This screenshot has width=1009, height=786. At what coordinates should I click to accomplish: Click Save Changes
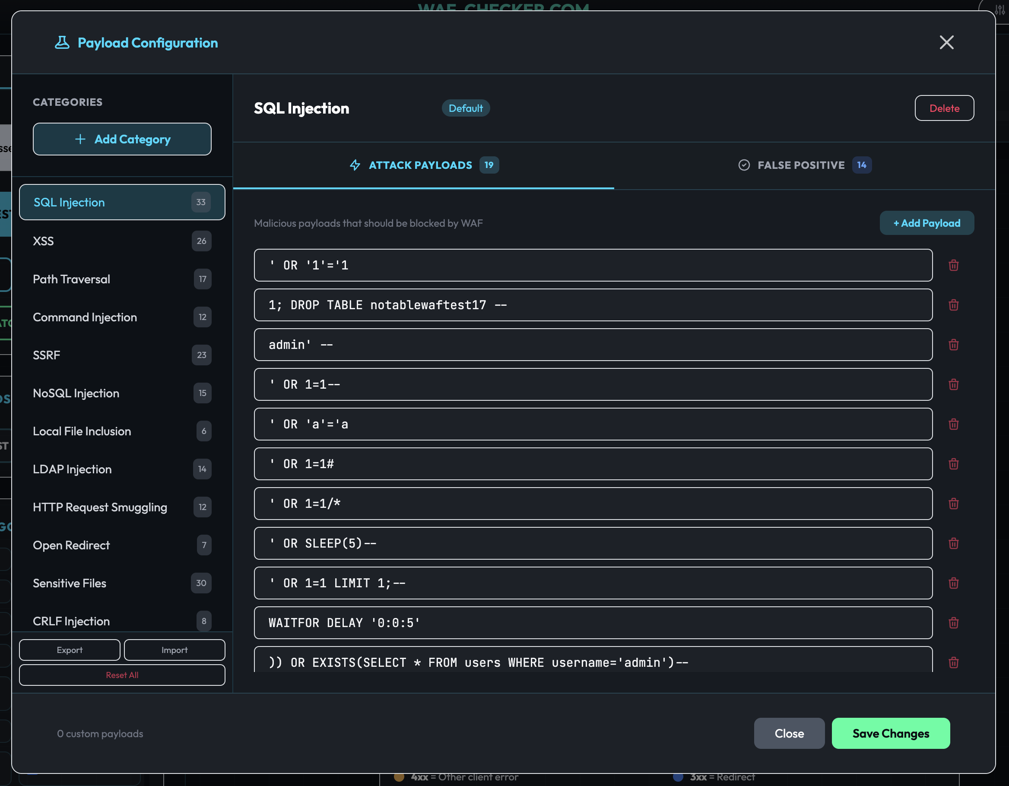click(890, 733)
